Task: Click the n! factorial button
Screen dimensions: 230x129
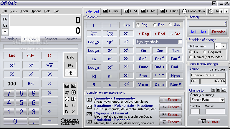Action: pos(110,76)
